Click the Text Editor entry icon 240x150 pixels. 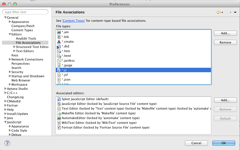click(x=59, y=108)
